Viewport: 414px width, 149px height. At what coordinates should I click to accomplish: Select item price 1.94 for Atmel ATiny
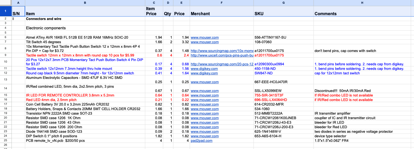154,38
